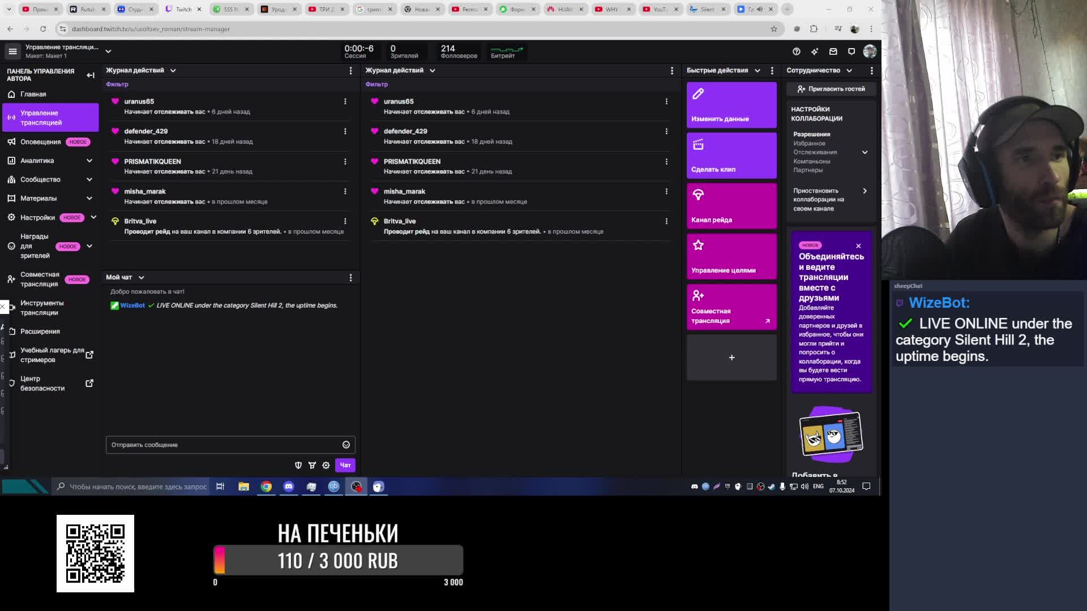Click the Invite guests button

tap(831, 89)
